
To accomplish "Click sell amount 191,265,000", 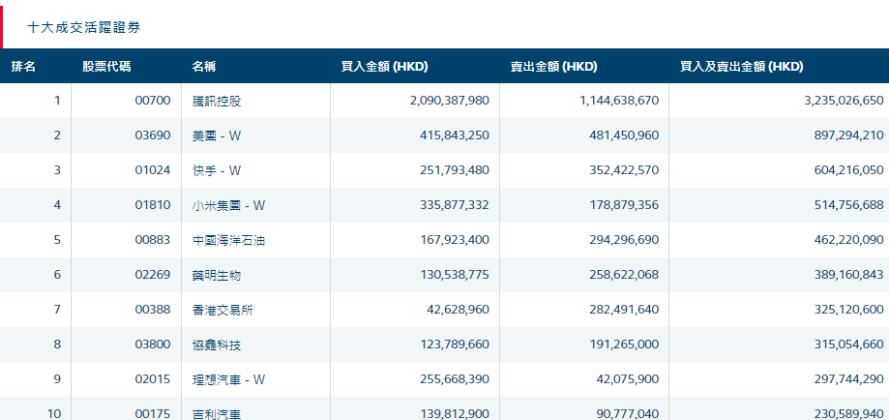I will click(x=624, y=345).
